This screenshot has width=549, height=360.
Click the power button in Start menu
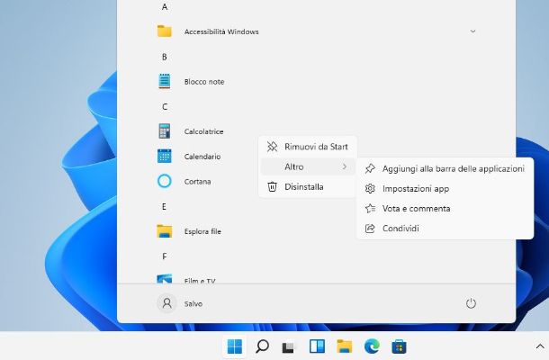(471, 303)
